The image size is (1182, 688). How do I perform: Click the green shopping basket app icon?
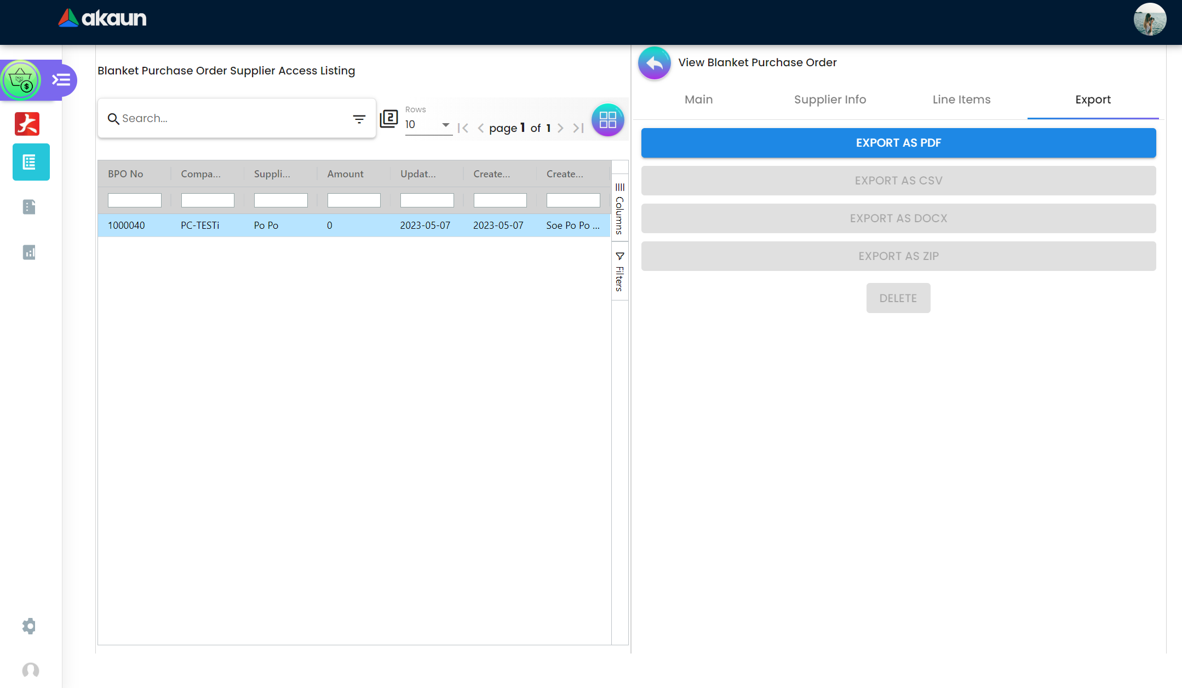coord(21,80)
